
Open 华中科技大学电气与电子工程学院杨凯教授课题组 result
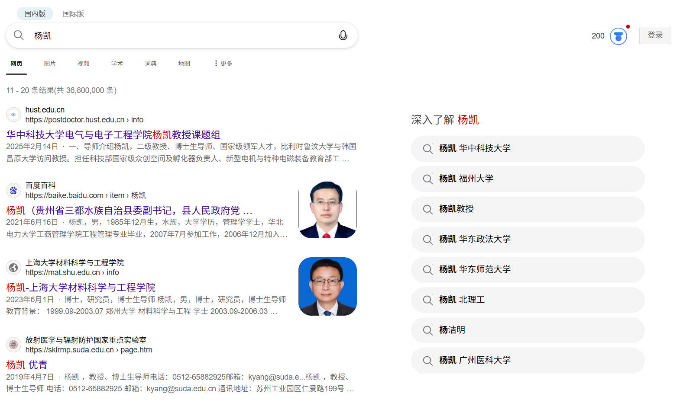click(113, 135)
